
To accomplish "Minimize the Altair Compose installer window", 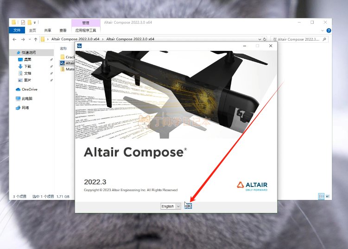I will tap(245, 46).
